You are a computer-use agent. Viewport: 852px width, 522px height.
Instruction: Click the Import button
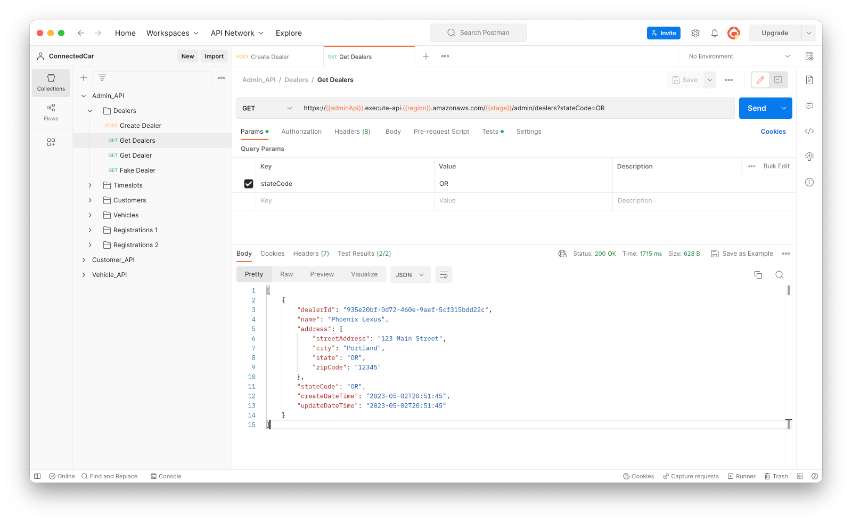(214, 56)
